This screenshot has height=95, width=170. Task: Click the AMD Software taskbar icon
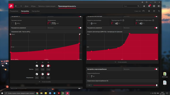(67, 93)
